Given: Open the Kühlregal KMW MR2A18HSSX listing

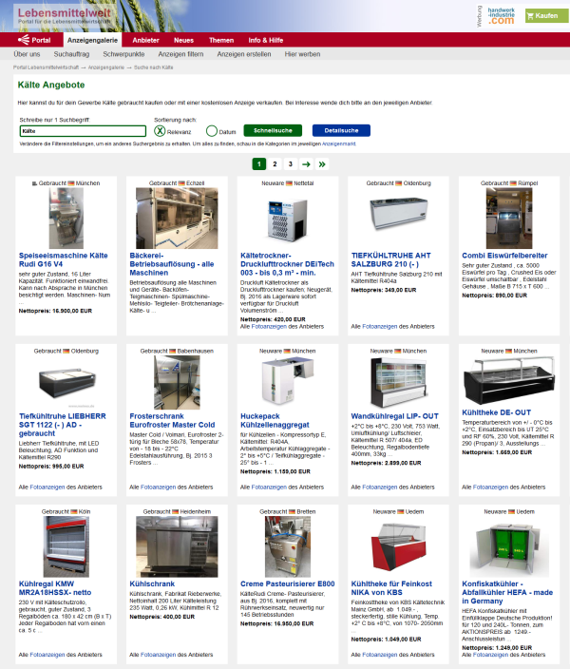Looking at the screenshot, I should [55, 588].
